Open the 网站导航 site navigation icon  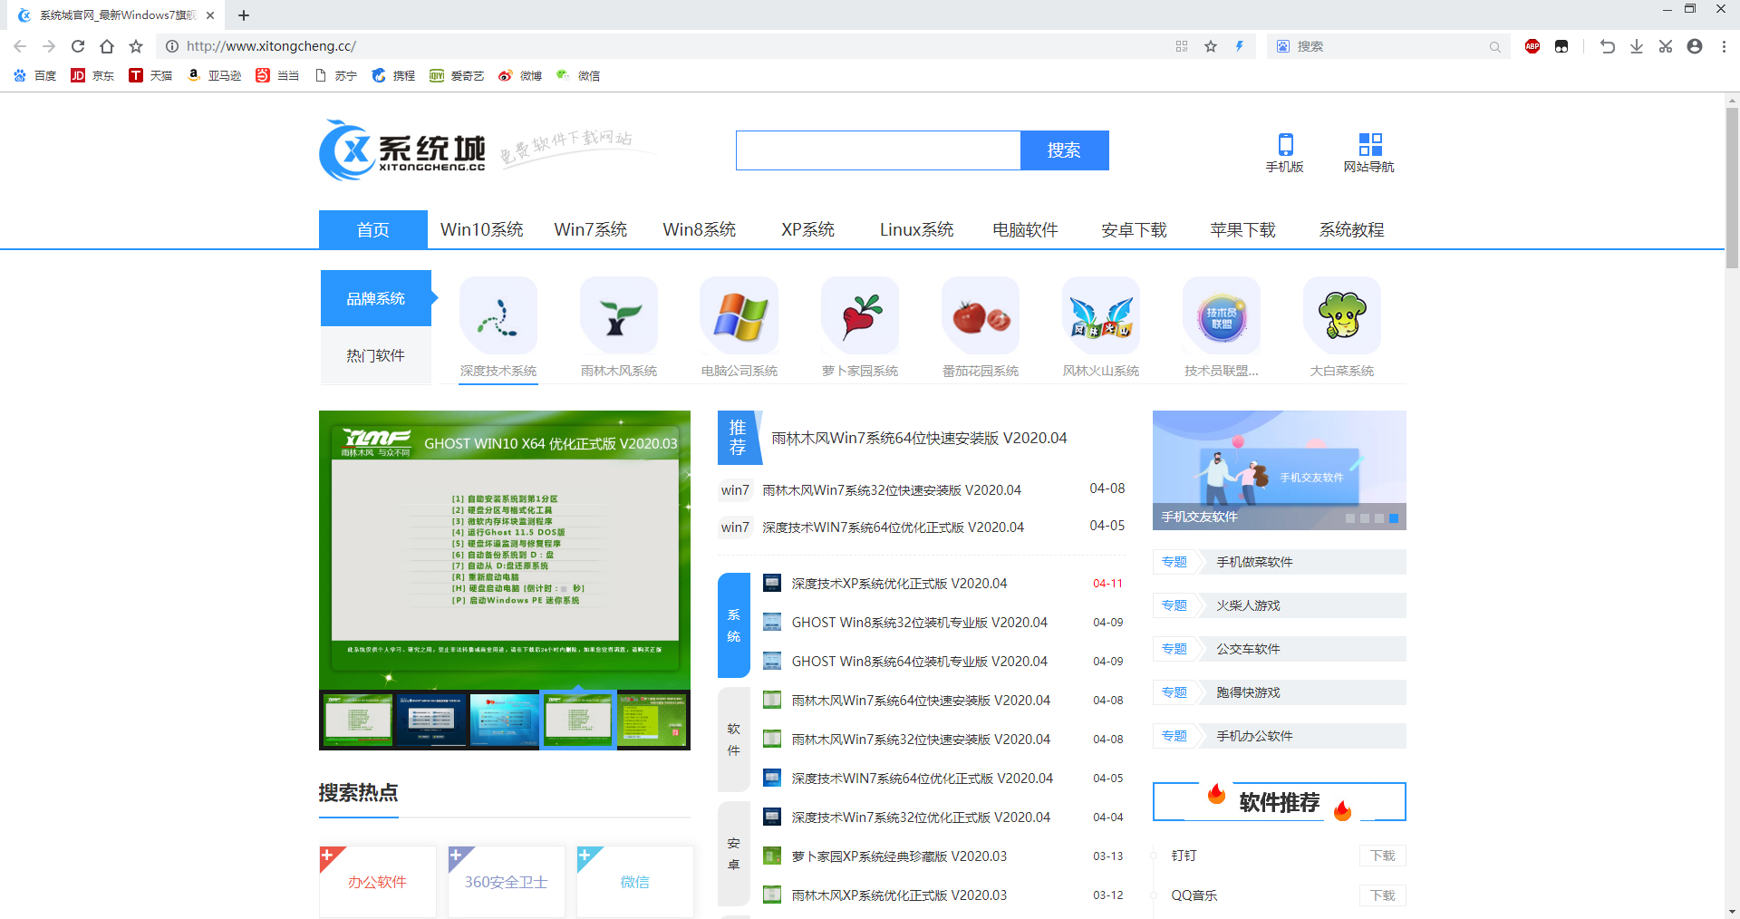coord(1369,152)
